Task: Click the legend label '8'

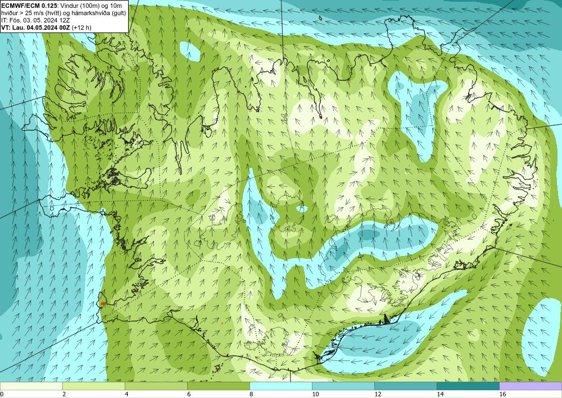Action: tap(251, 394)
